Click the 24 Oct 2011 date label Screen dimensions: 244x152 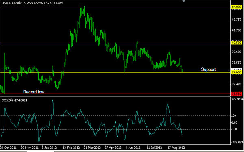click(8, 148)
